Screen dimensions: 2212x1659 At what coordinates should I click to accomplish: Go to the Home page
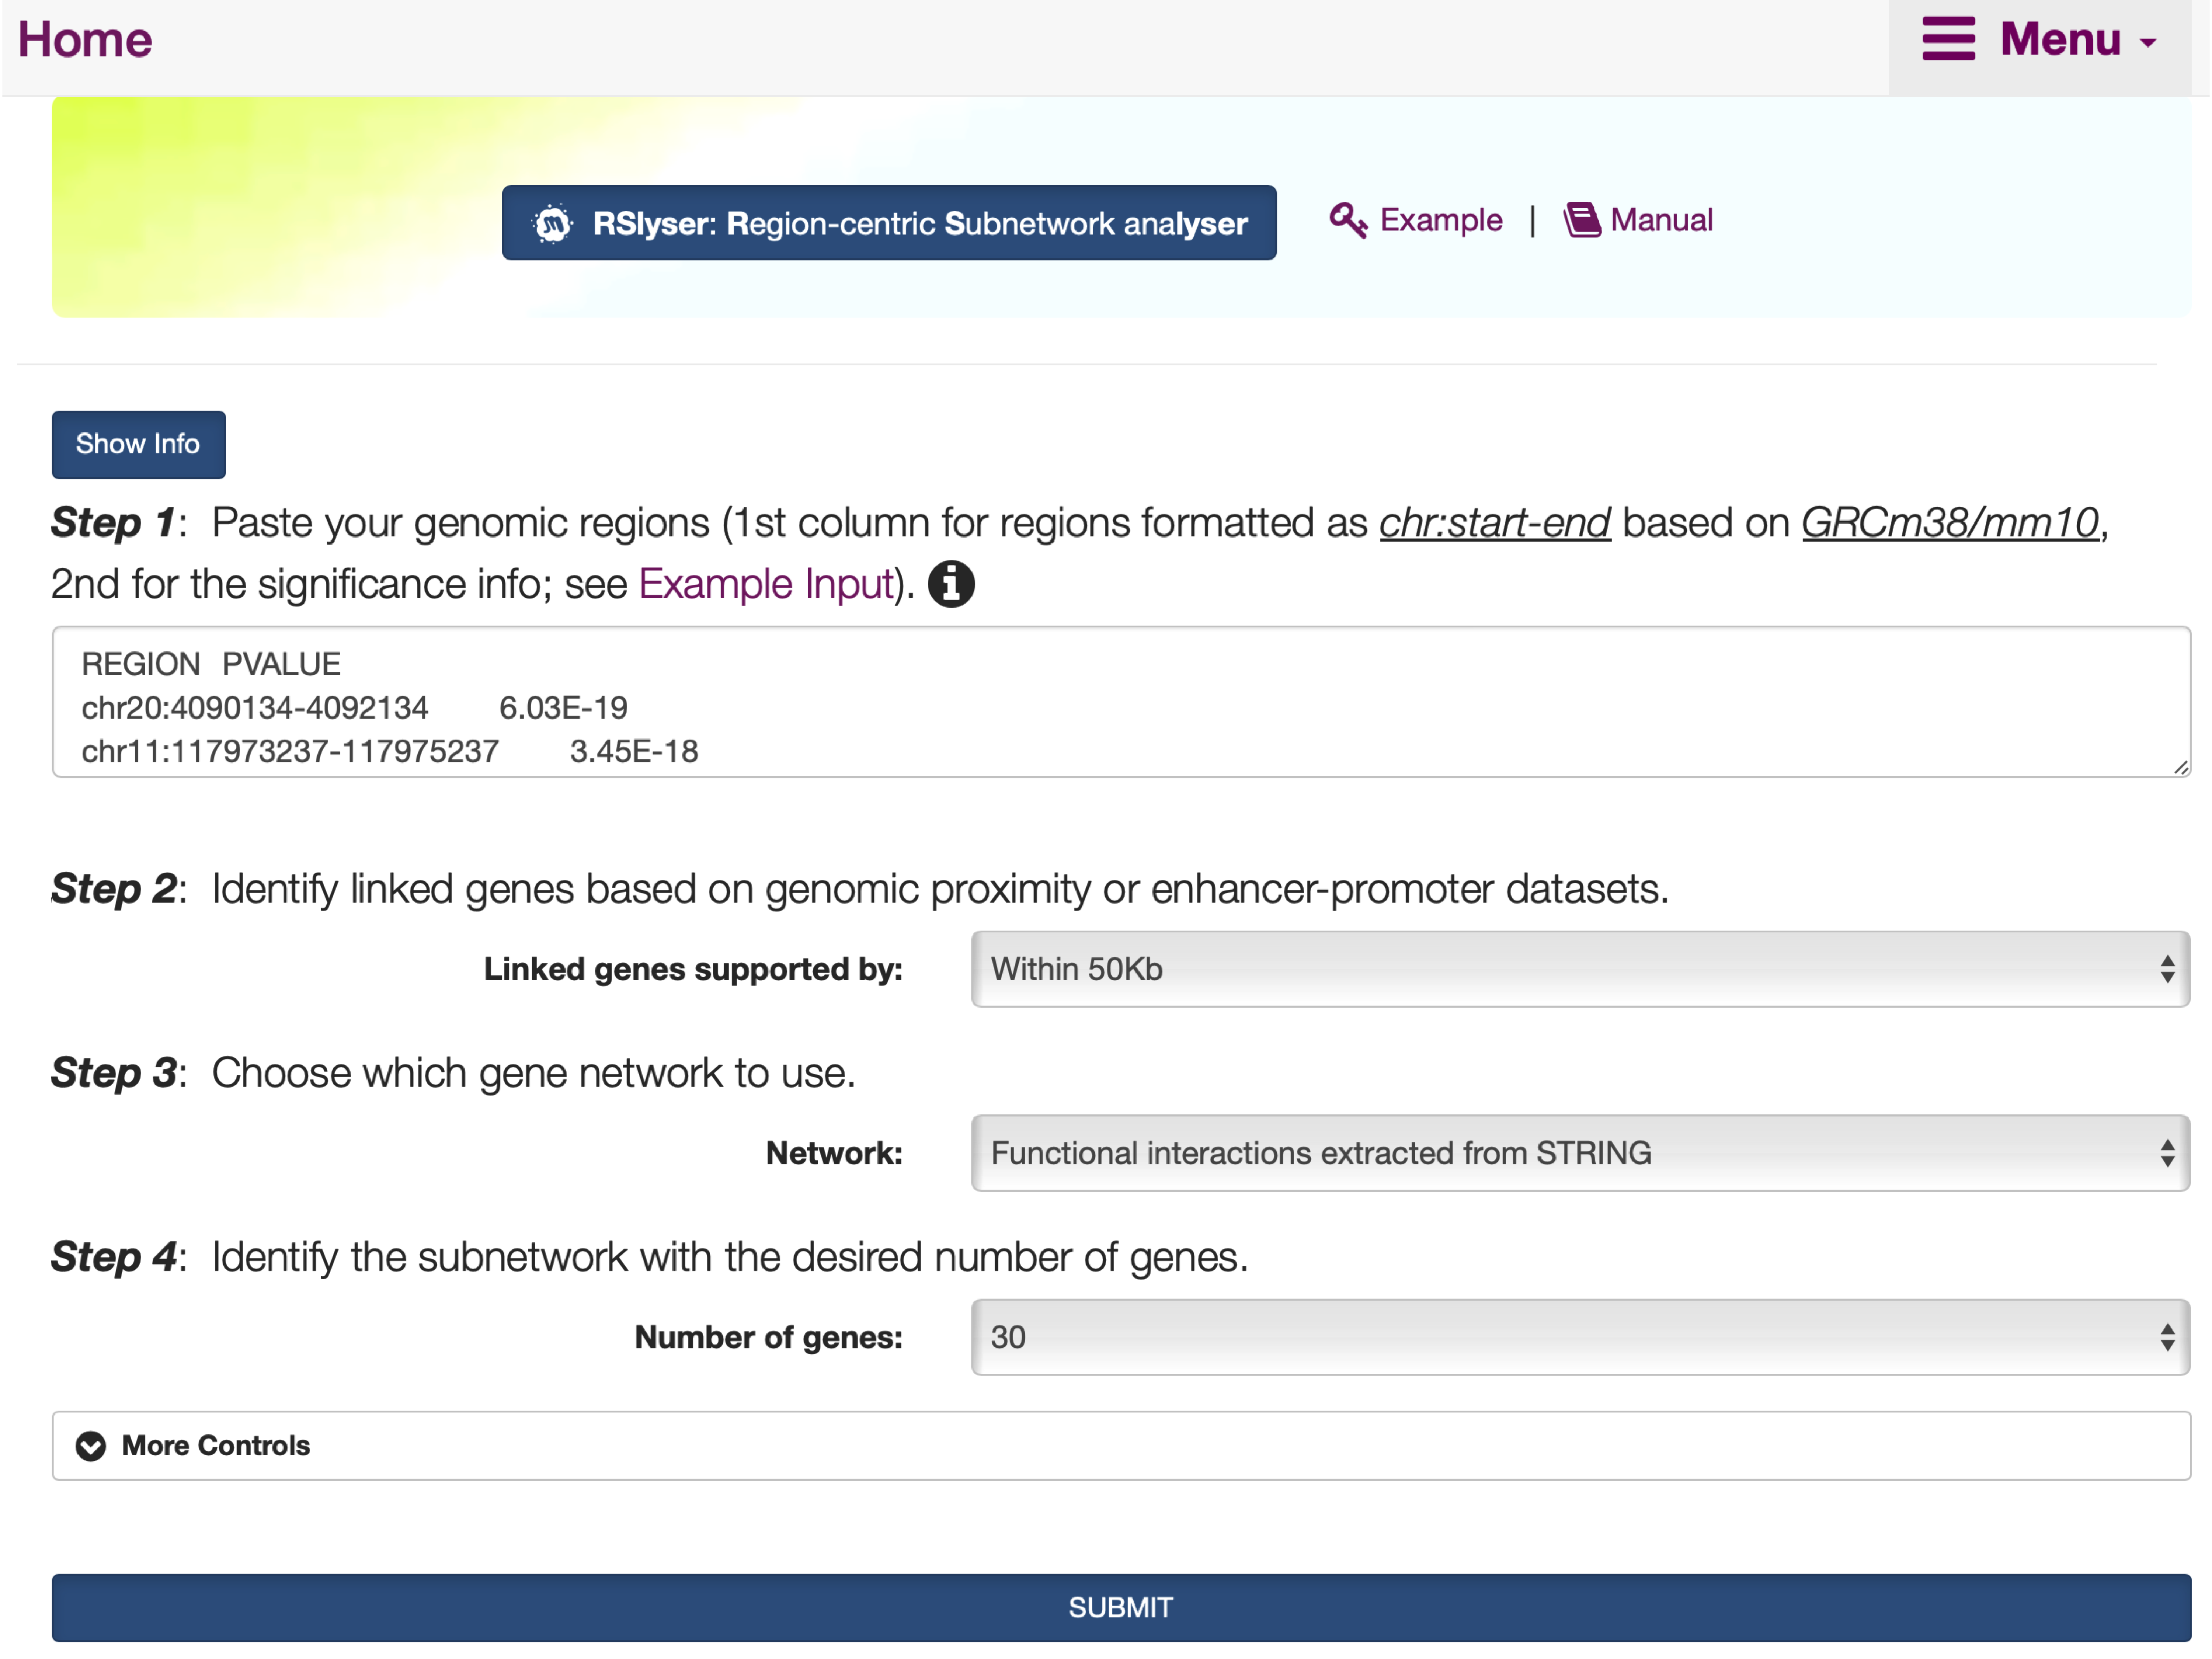pos(85,40)
